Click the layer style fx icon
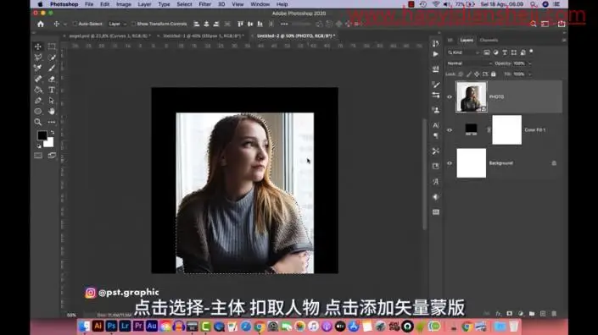Viewport: 598px width, 335px height. 498,314
